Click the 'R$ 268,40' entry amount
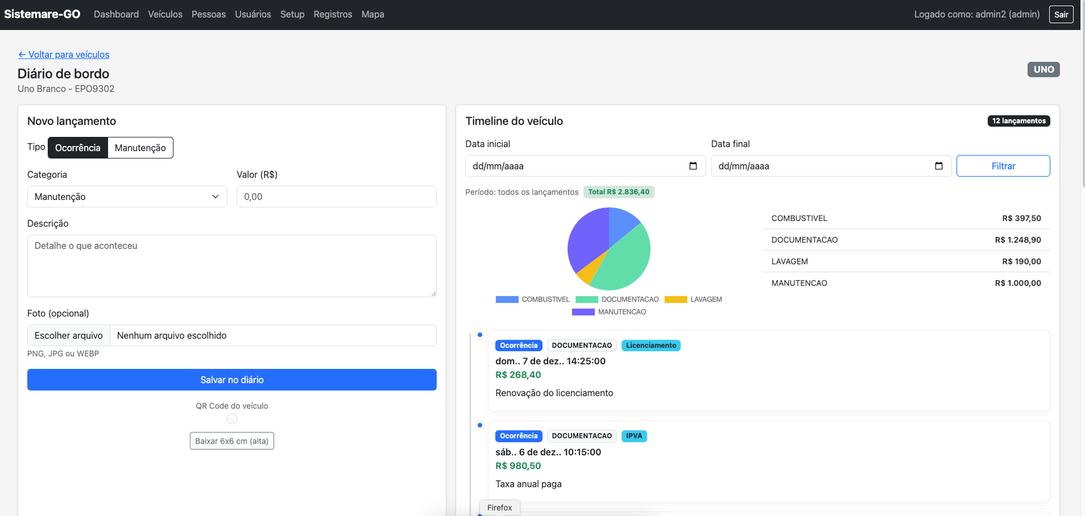Image resolution: width=1085 pixels, height=516 pixels. click(x=518, y=375)
